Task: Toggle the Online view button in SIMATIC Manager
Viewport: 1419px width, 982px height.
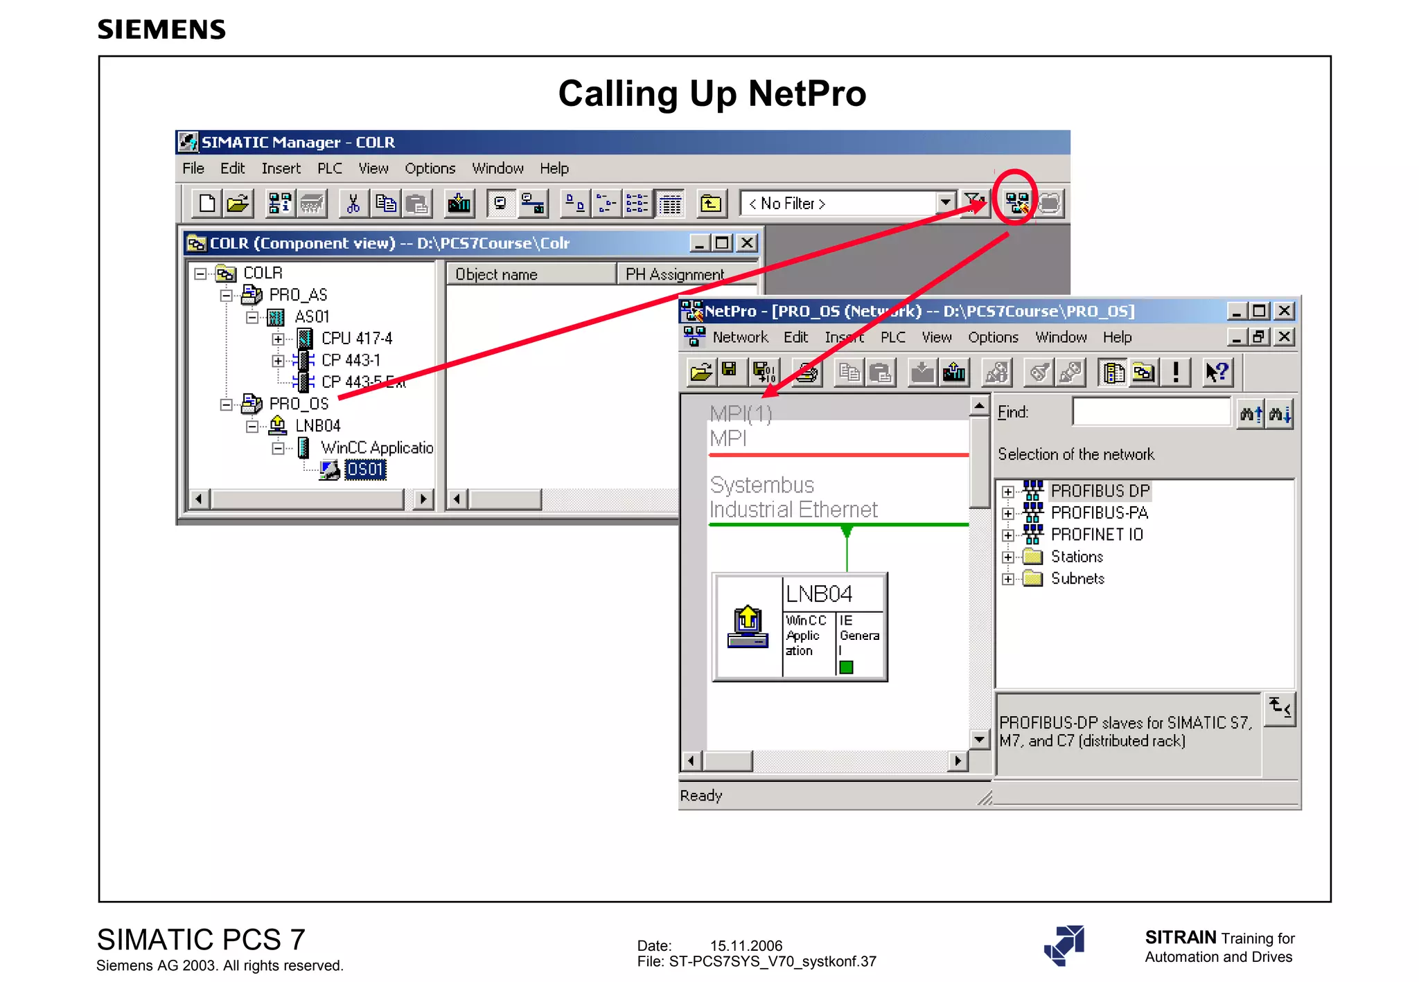Action: (532, 204)
